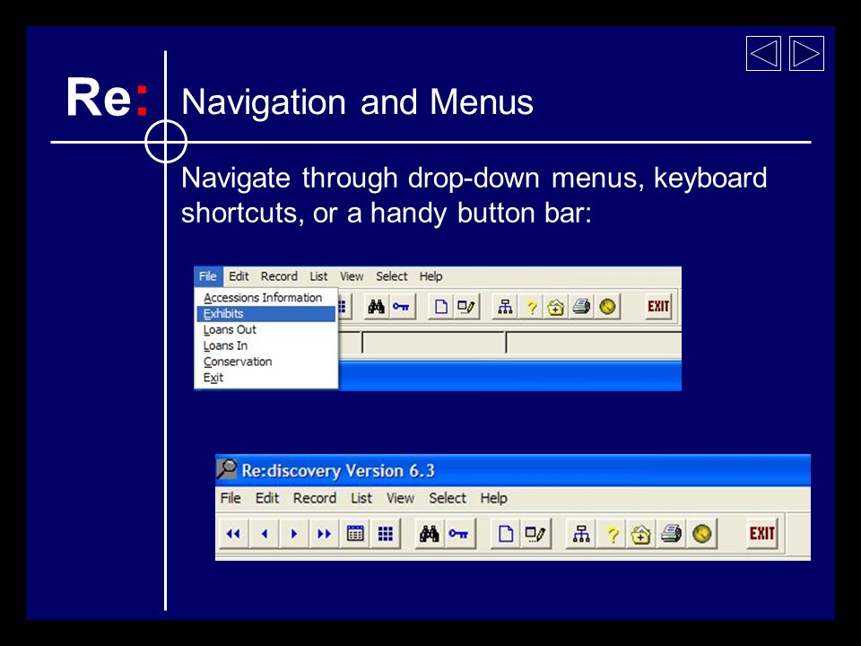Open the Select menu in the window with the open dropdown
The width and height of the screenshot is (861, 646).
click(392, 276)
